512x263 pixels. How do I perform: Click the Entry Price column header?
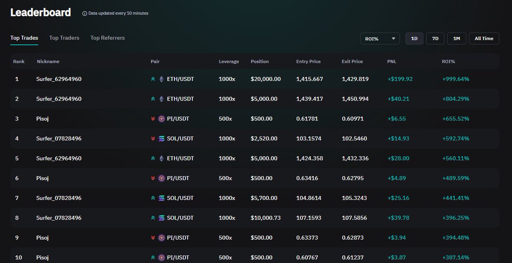point(308,62)
